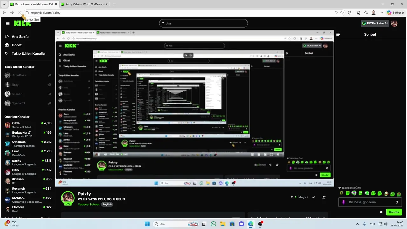Open the Edge profile picture

tap(374, 13)
